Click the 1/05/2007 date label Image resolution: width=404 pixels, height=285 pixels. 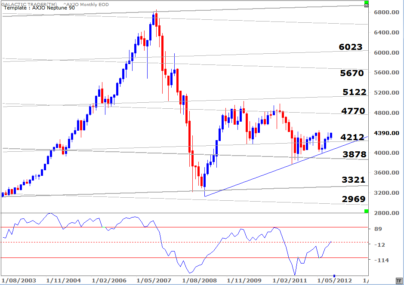coord(154,280)
